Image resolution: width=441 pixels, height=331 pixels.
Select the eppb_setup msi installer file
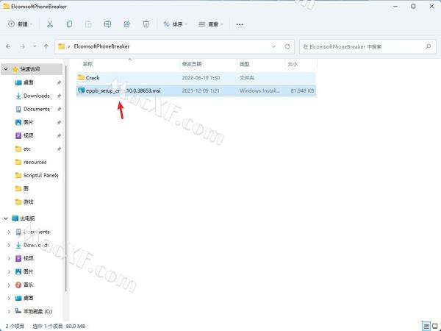click(196, 90)
